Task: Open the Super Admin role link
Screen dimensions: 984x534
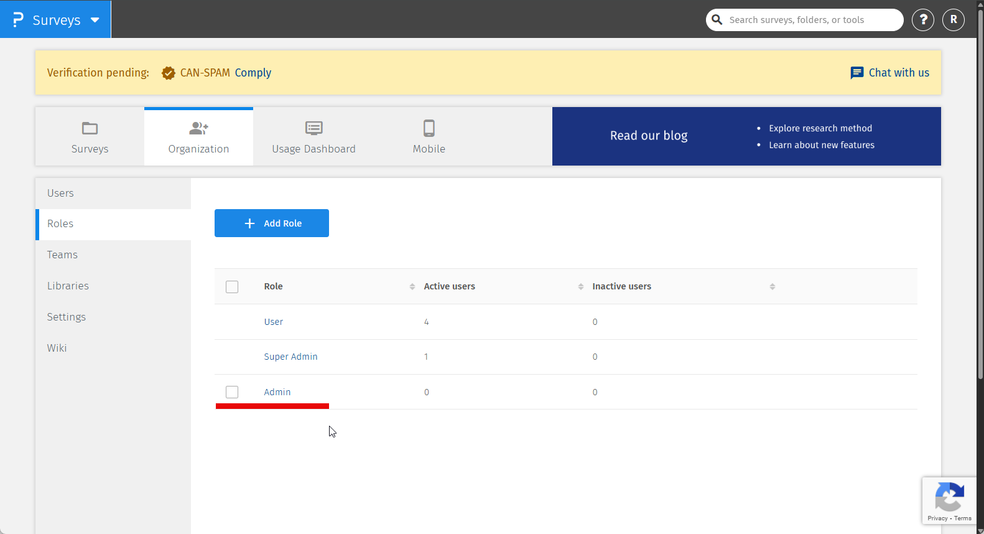Action: [x=290, y=357]
